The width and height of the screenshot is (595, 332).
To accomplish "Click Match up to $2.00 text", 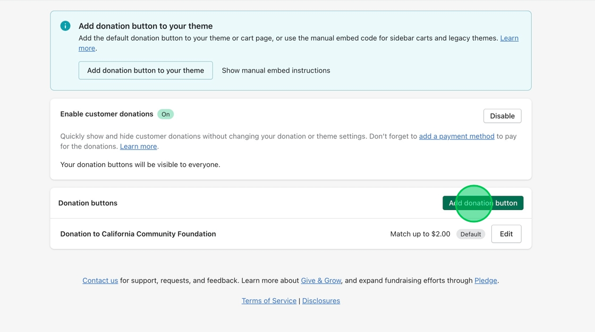I will click(x=420, y=234).
